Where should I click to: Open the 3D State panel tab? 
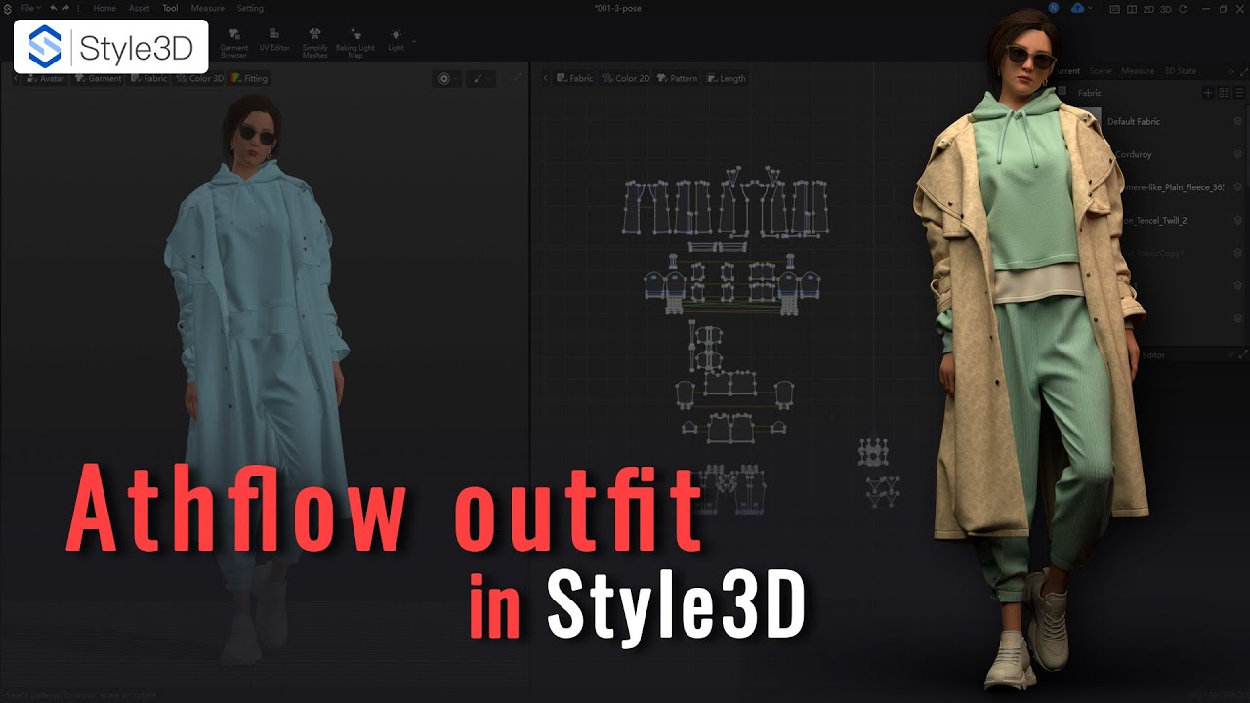tap(1180, 71)
